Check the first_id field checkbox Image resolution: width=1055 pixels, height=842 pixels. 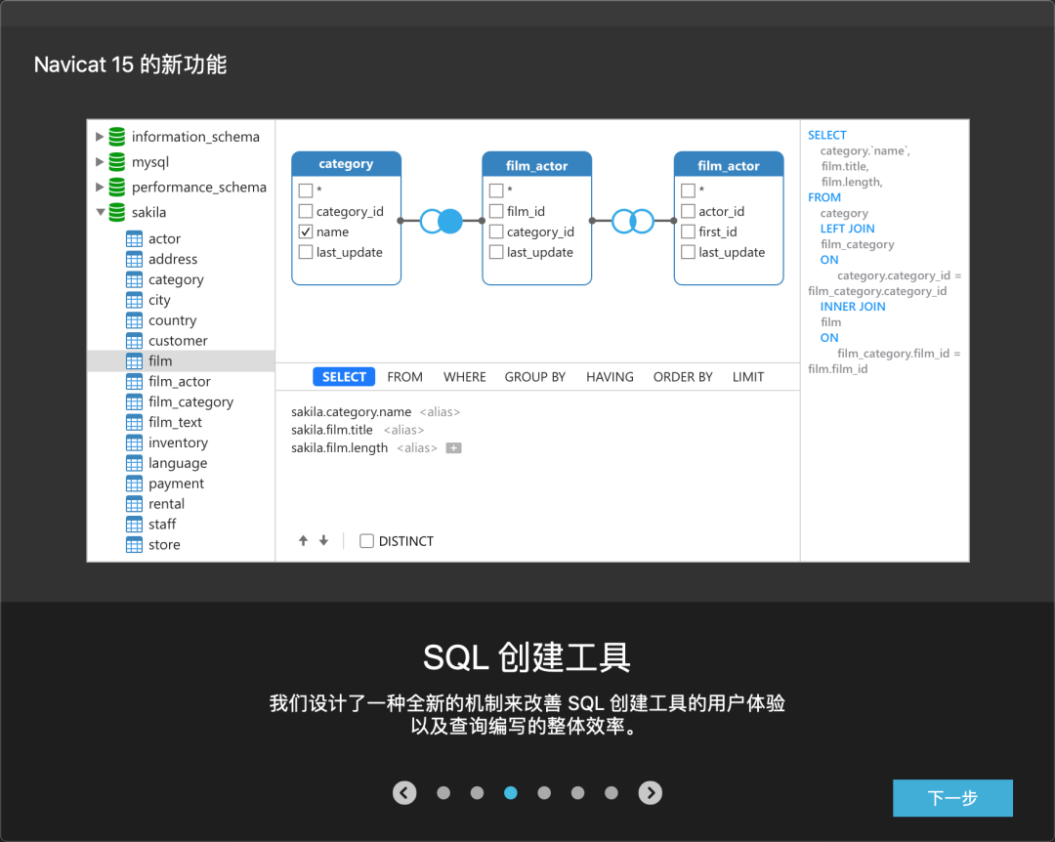tap(689, 232)
